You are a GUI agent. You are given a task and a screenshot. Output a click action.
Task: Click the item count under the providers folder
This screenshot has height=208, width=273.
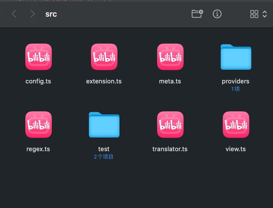[235, 89]
